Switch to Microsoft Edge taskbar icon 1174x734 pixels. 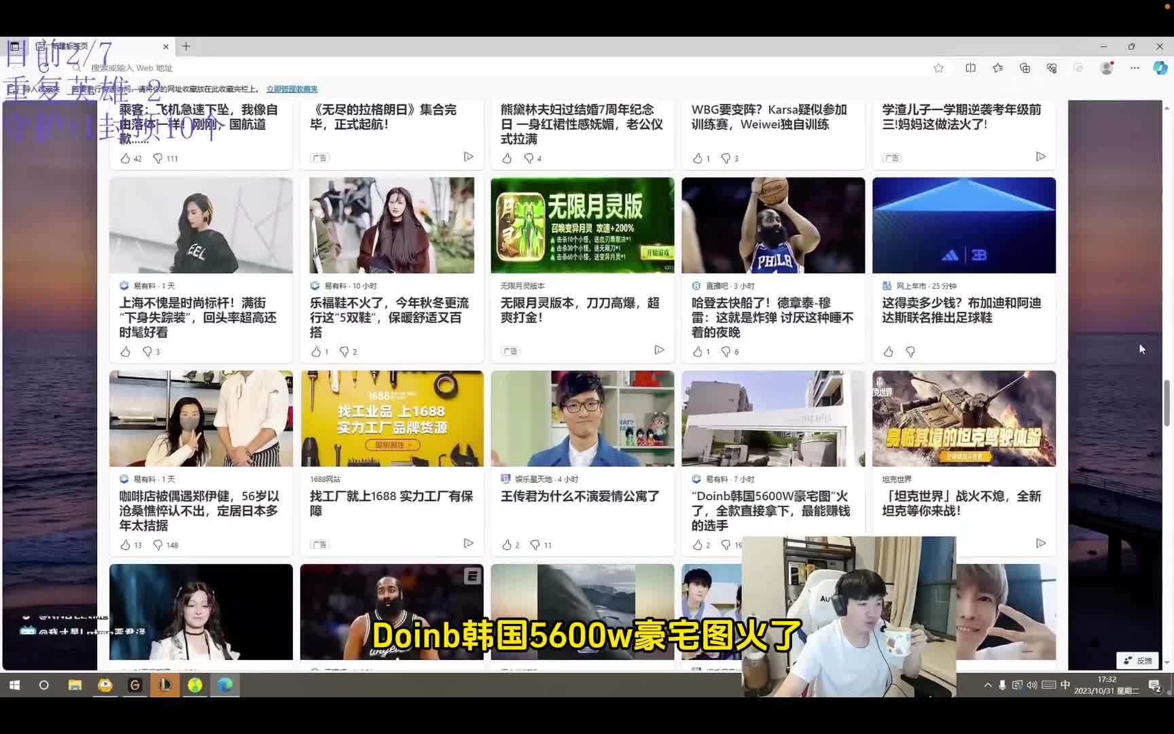(x=225, y=685)
